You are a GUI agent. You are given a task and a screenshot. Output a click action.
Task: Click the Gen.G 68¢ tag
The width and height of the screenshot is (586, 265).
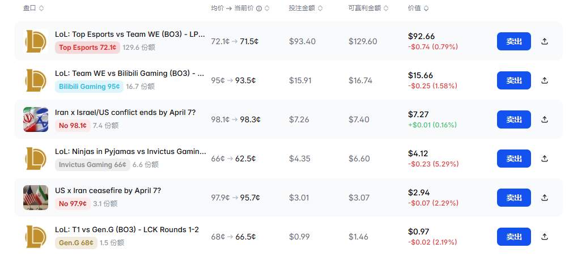coord(77,242)
